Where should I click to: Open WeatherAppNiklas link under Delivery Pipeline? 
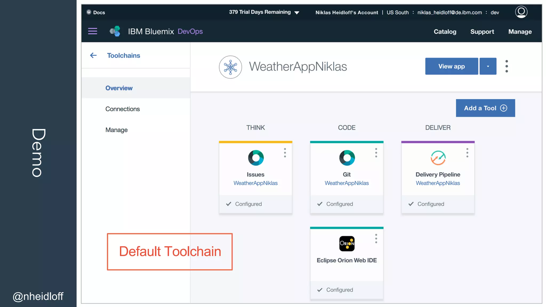438,183
